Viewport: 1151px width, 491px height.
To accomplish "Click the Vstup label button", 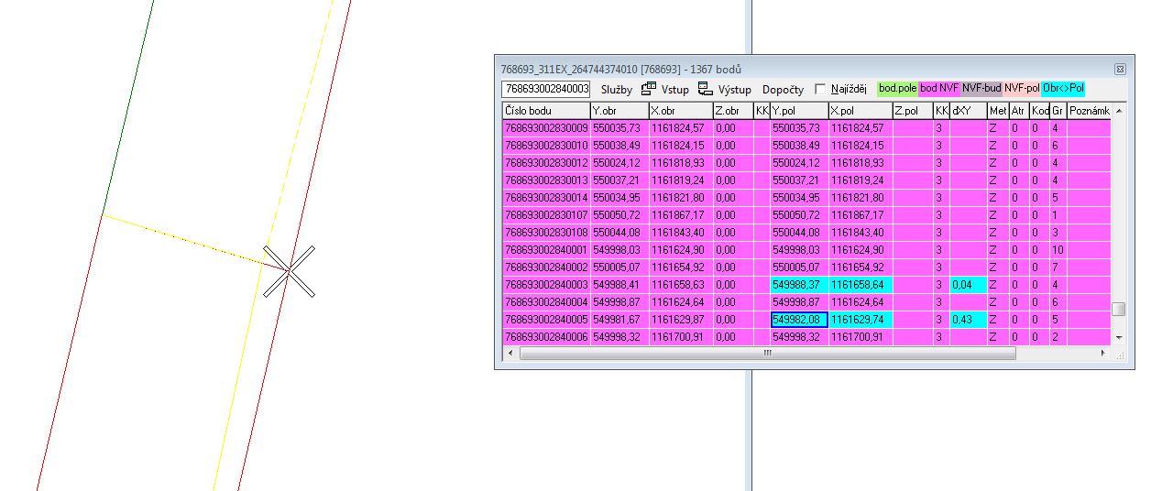I will pos(675,90).
